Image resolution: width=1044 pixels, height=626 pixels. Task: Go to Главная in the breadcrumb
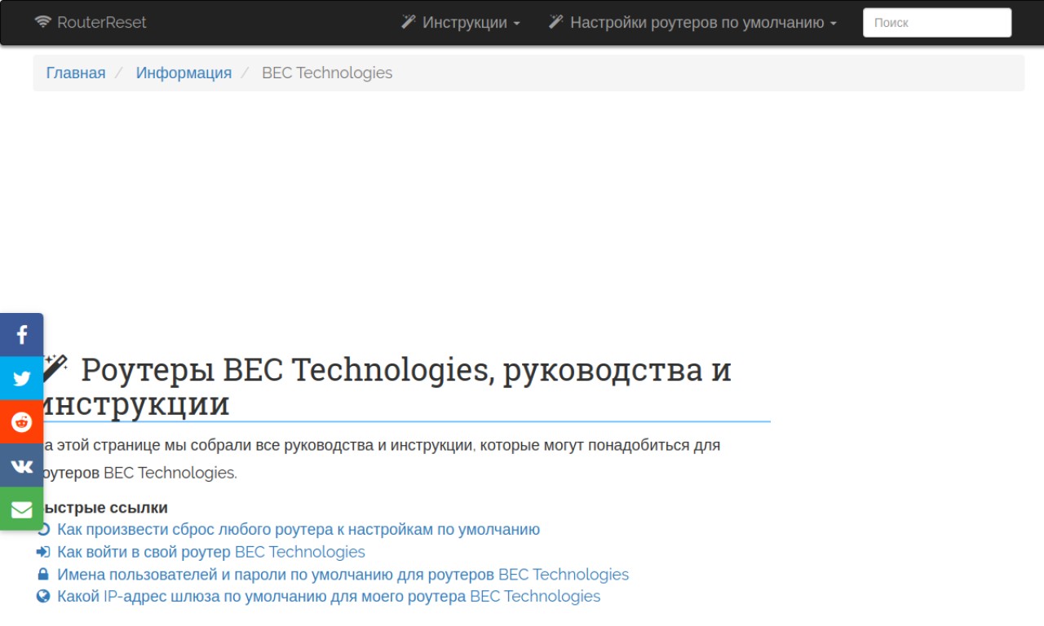76,73
